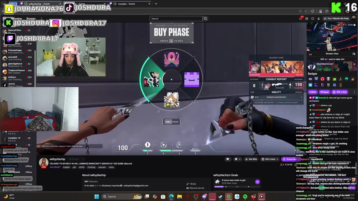Image resolution: width=358 pixels, height=201 pixels.
Task: Open Browse in Twitch navigation
Action: pos(31,19)
